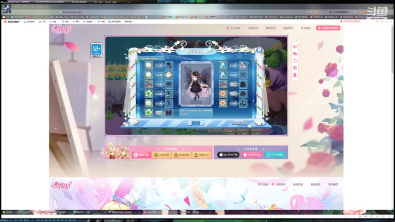Image resolution: width=395 pixels, height=222 pixels.
Task: Click the exchange button beside butterfly wings
Action: (159, 113)
